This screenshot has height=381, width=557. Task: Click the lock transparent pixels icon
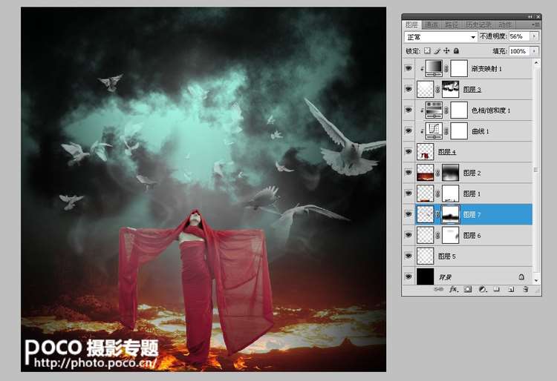427,51
